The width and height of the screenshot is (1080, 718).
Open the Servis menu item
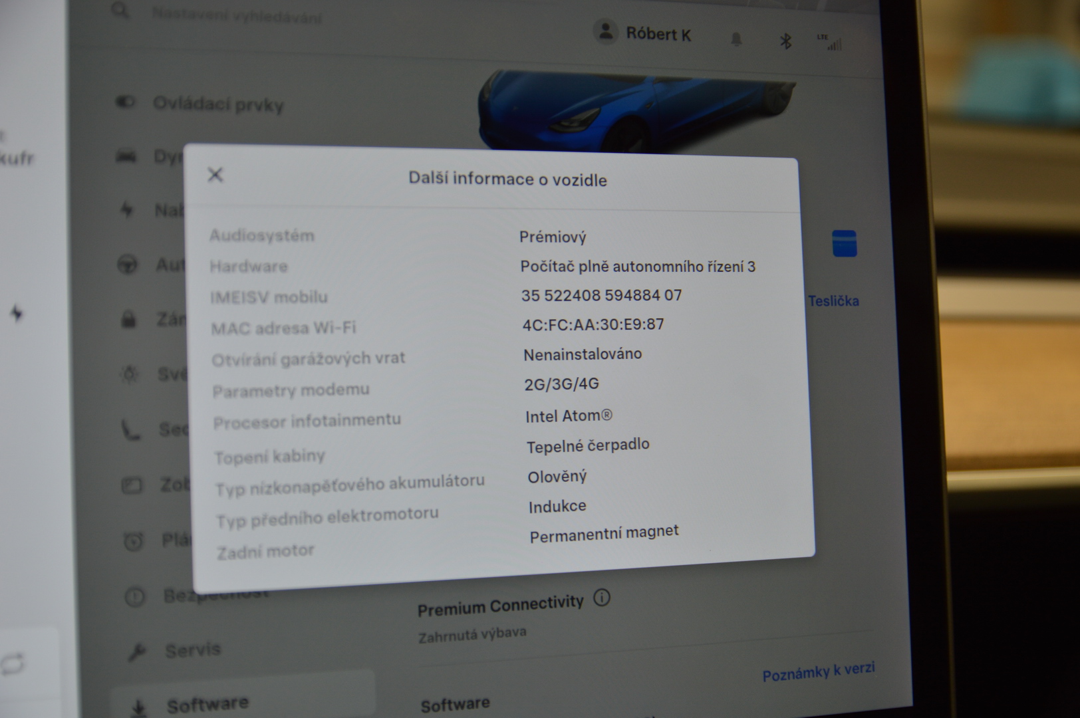point(192,650)
